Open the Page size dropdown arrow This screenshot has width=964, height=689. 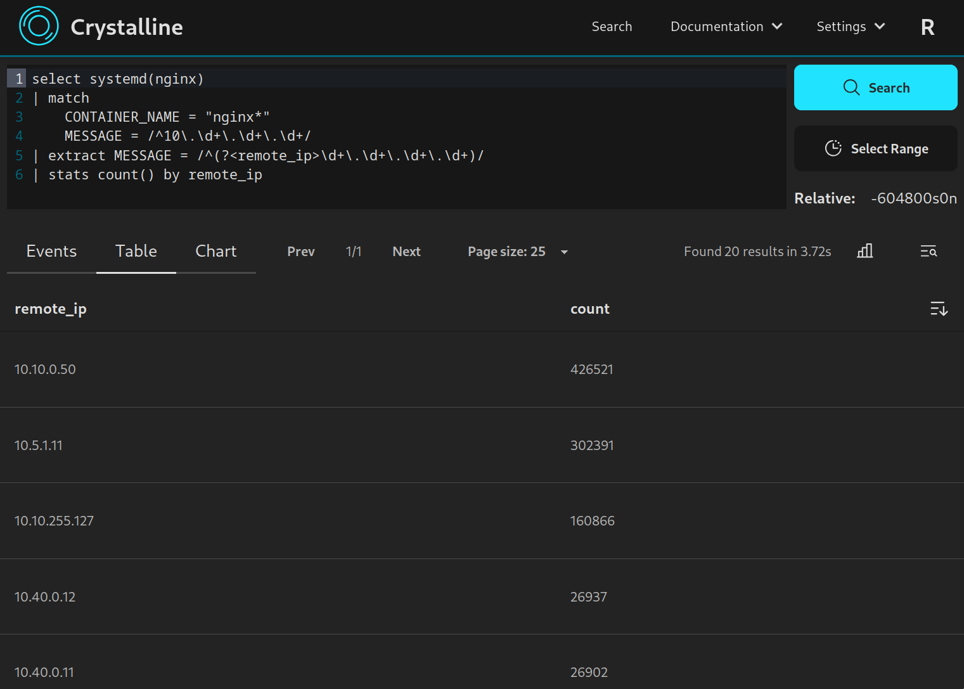pos(564,252)
